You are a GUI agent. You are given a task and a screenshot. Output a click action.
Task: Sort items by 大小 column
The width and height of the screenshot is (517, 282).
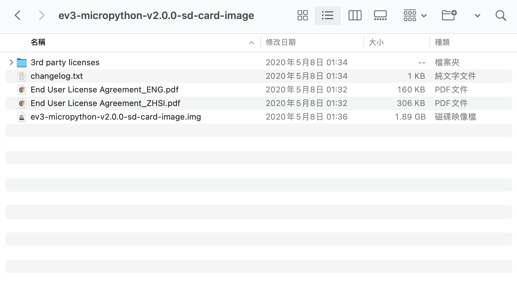point(376,42)
